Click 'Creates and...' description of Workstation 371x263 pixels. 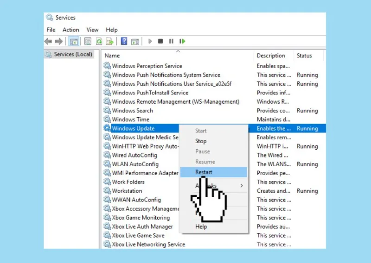coord(274,191)
